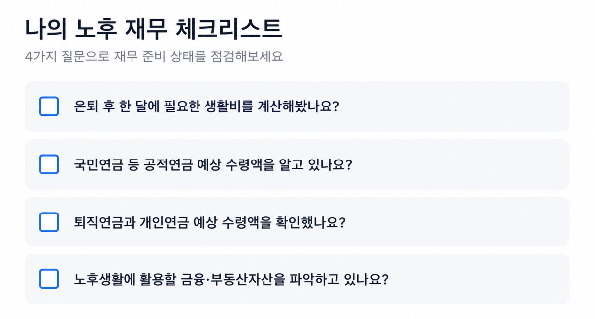Select the question text 국민연금 등 공적연금 예상 수령액을 알고 있나요?
This screenshot has width=595, height=319.
[x=213, y=164]
